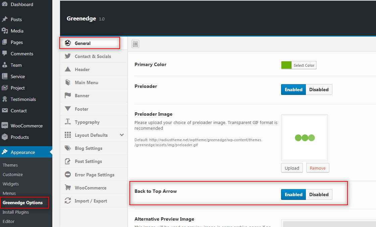Viewport: 376px width, 227px height.
Task: Click the Project images icon
Action: click(5, 88)
